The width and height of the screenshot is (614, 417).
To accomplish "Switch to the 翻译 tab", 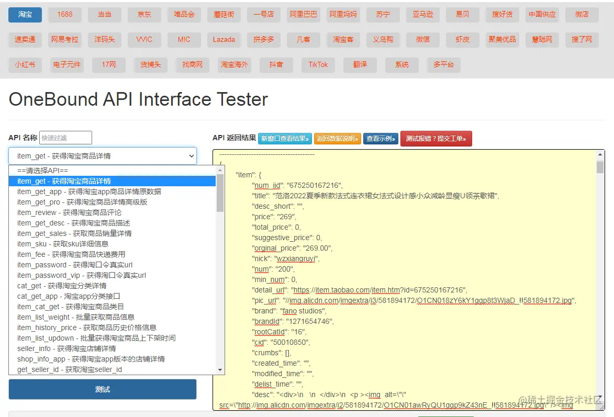I will 360,64.
